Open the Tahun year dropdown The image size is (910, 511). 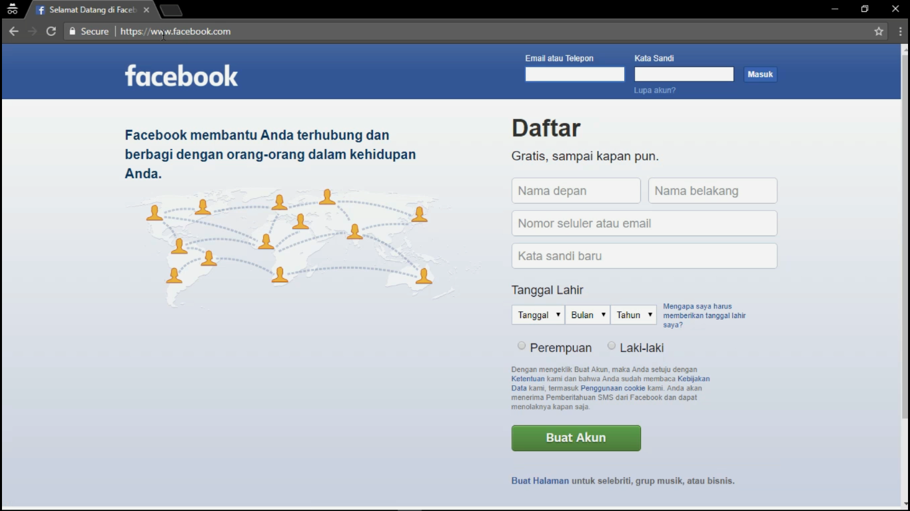coord(633,314)
